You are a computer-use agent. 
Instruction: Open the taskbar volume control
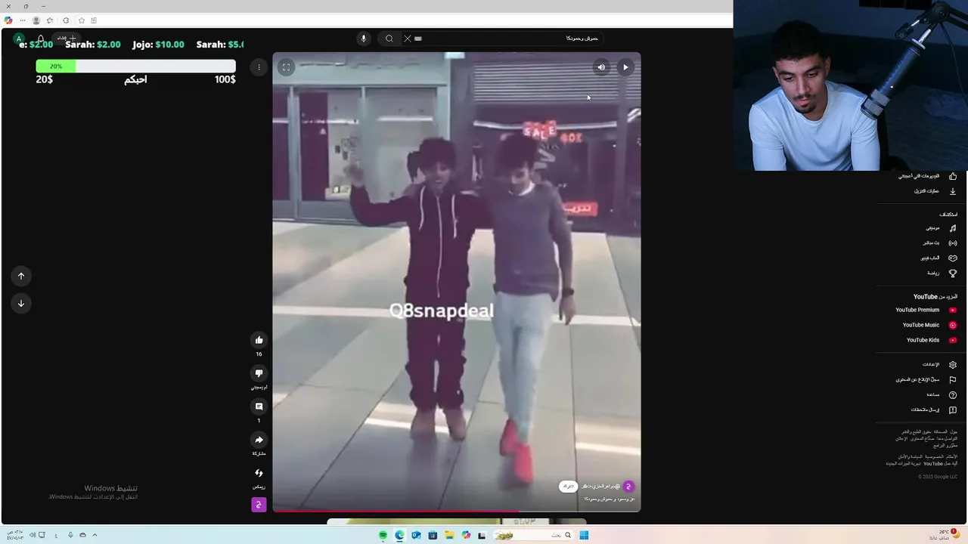coord(33,535)
